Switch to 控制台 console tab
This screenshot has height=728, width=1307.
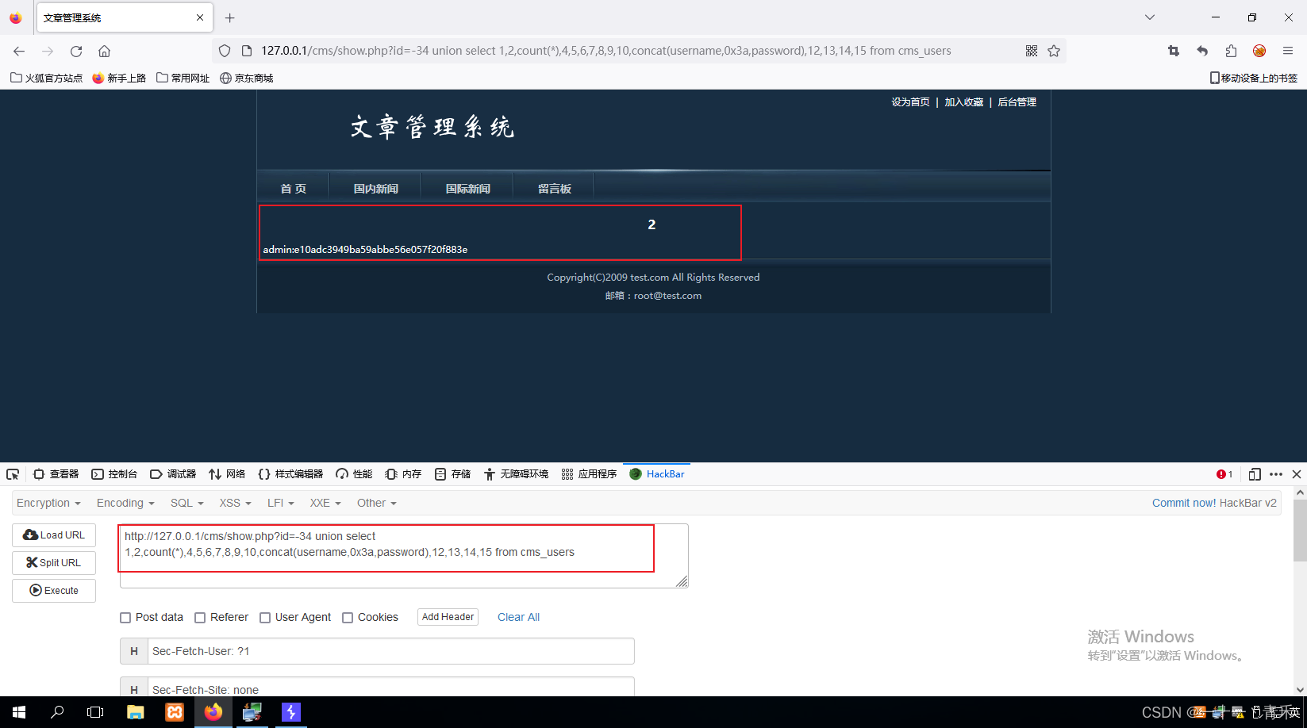pyautogui.click(x=114, y=474)
